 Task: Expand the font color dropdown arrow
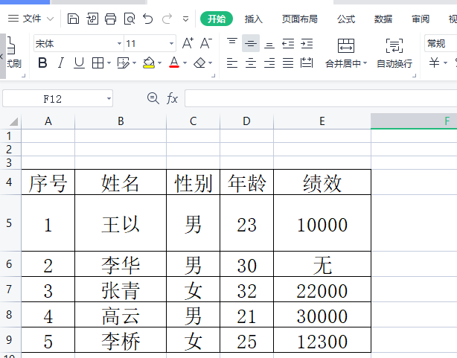click(185, 63)
